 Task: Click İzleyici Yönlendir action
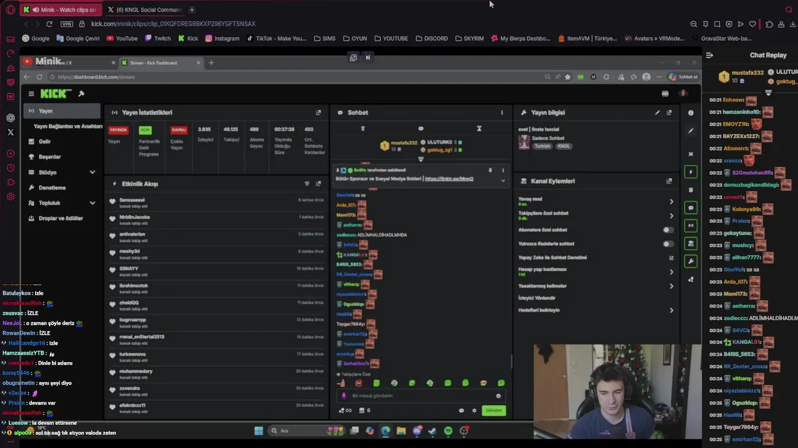tap(537, 298)
